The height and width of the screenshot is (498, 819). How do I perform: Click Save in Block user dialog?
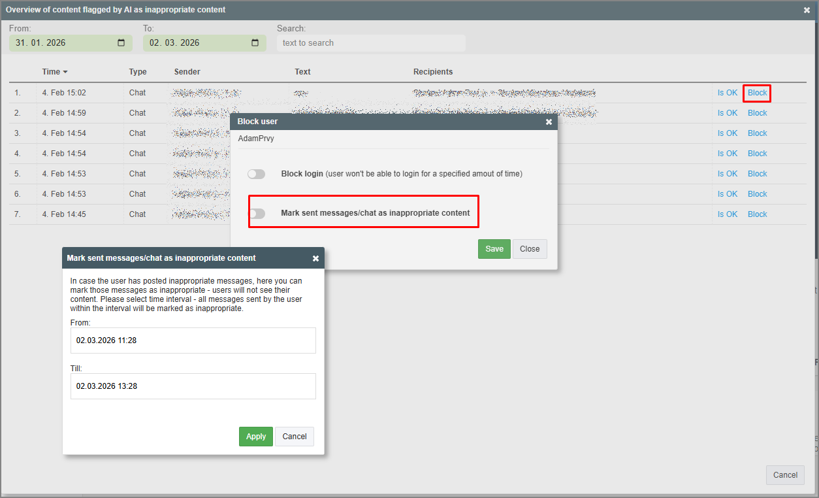tap(494, 249)
